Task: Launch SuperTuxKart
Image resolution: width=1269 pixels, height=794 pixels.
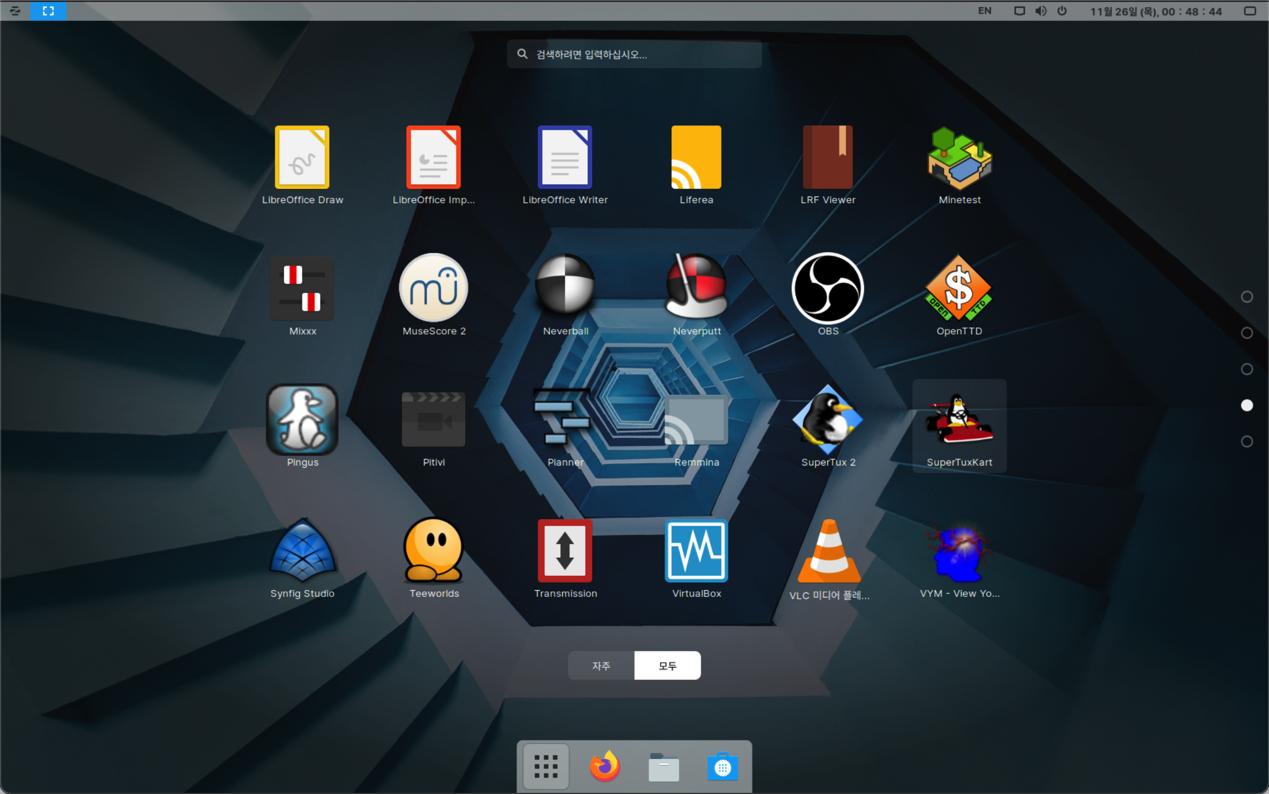Action: (x=959, y=427)
